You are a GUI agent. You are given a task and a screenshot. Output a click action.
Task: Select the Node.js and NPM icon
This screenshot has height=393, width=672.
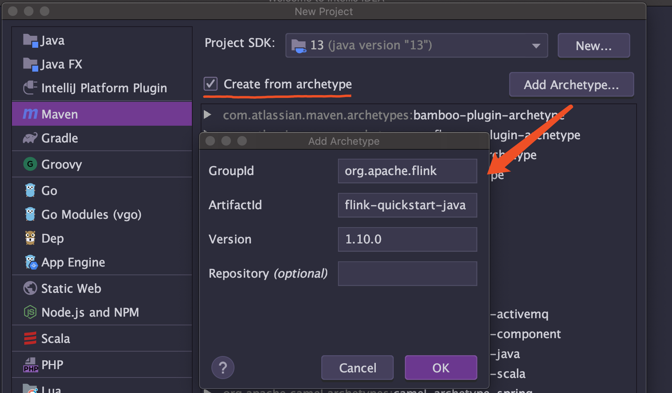click(x=30, y=312)
